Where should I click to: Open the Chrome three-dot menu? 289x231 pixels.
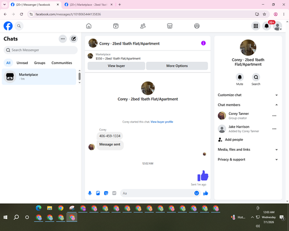point(284,14)
